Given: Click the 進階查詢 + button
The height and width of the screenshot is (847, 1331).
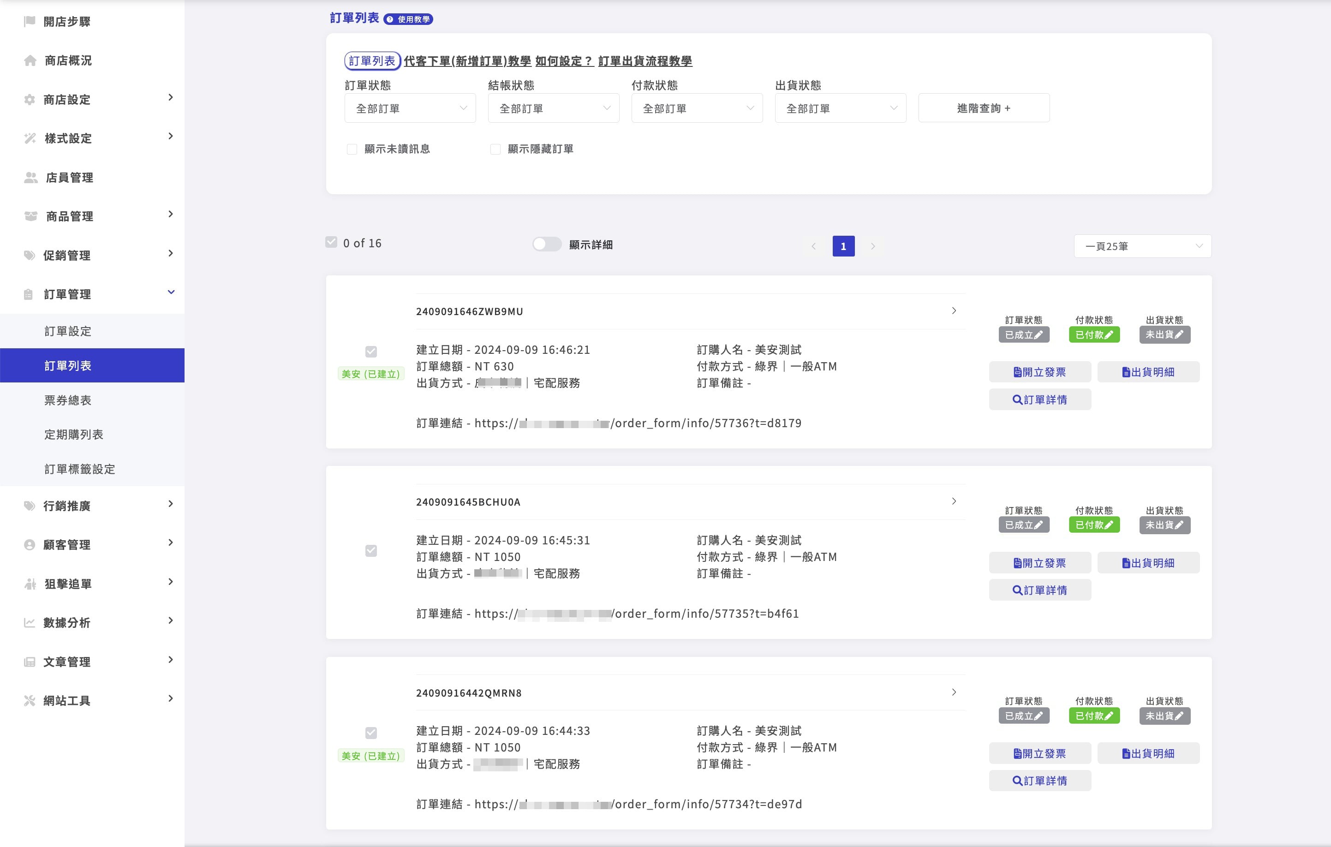Looking at the screenshot, I should point(984,108).
